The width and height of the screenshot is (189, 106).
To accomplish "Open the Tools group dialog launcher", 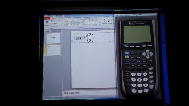I will point(61,29).
